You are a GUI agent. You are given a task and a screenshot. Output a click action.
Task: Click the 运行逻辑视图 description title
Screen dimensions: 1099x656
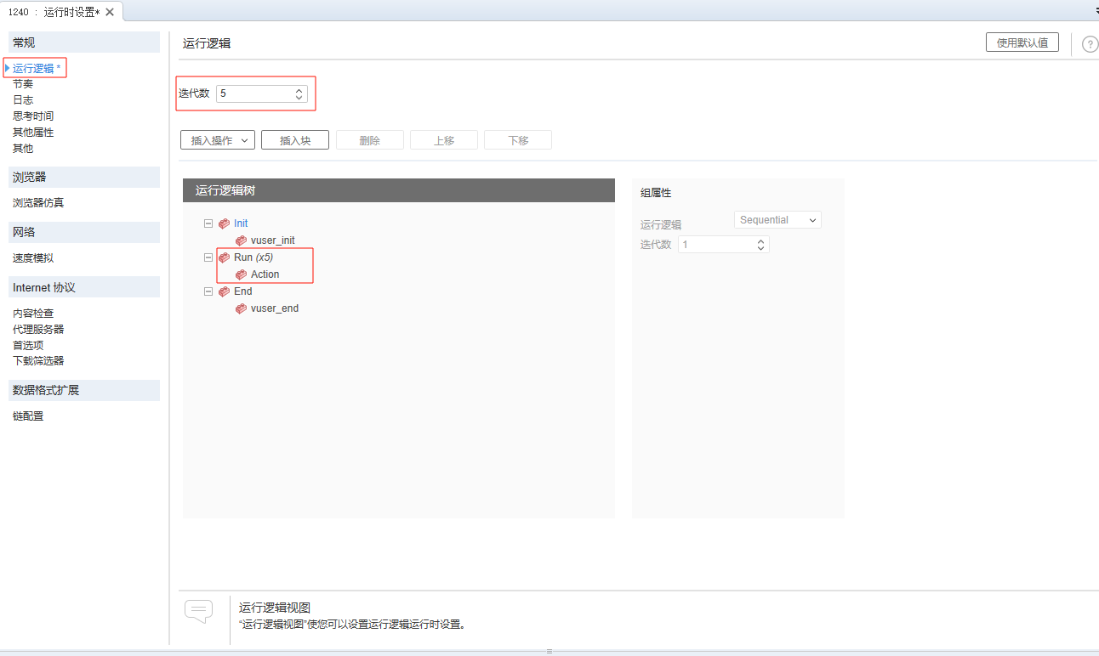275,608
